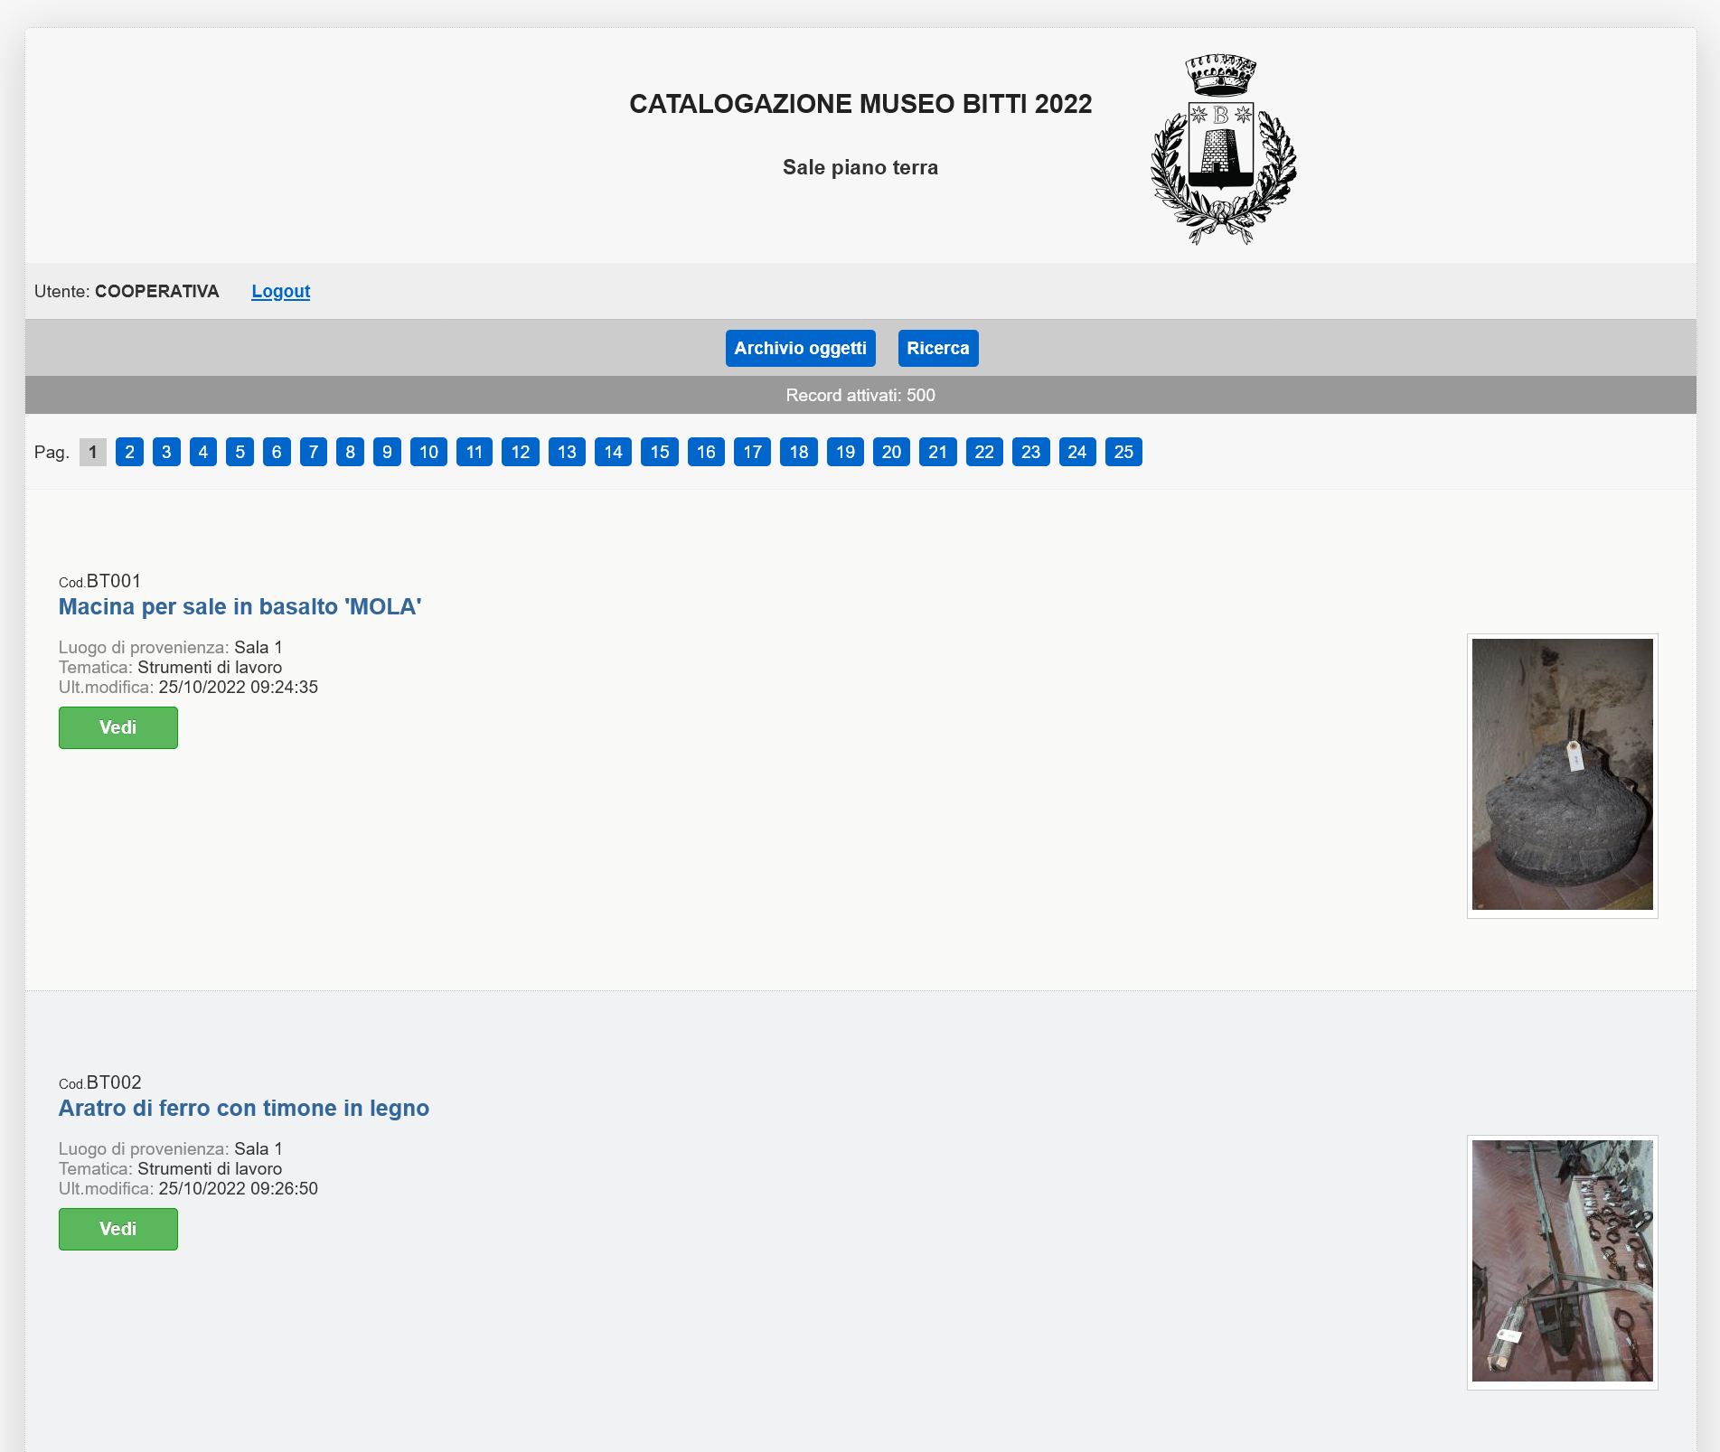Click the date 25/10/2022 09:26:50
Image resolution: width=1720 pixels, height=1452 pixels.
coord(239,1188)
